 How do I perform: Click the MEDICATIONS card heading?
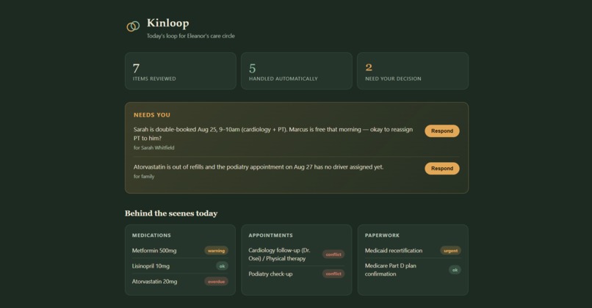(151, 235)
